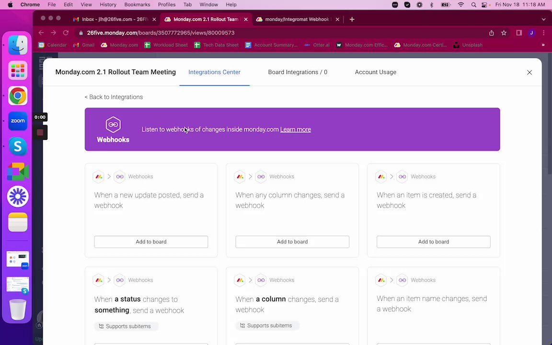Bookmark this page with the star icon
This screenshot has height=345, width=552.
(504, 33)
